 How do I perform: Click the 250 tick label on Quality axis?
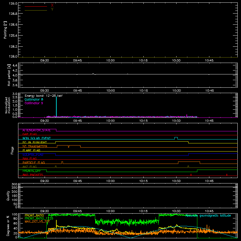click(x=14, y=187)
